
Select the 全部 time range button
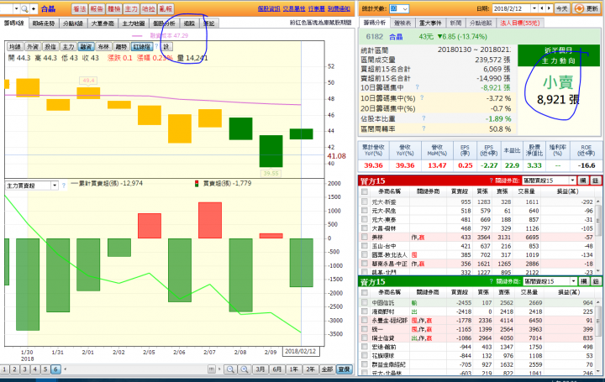[327, 369]
